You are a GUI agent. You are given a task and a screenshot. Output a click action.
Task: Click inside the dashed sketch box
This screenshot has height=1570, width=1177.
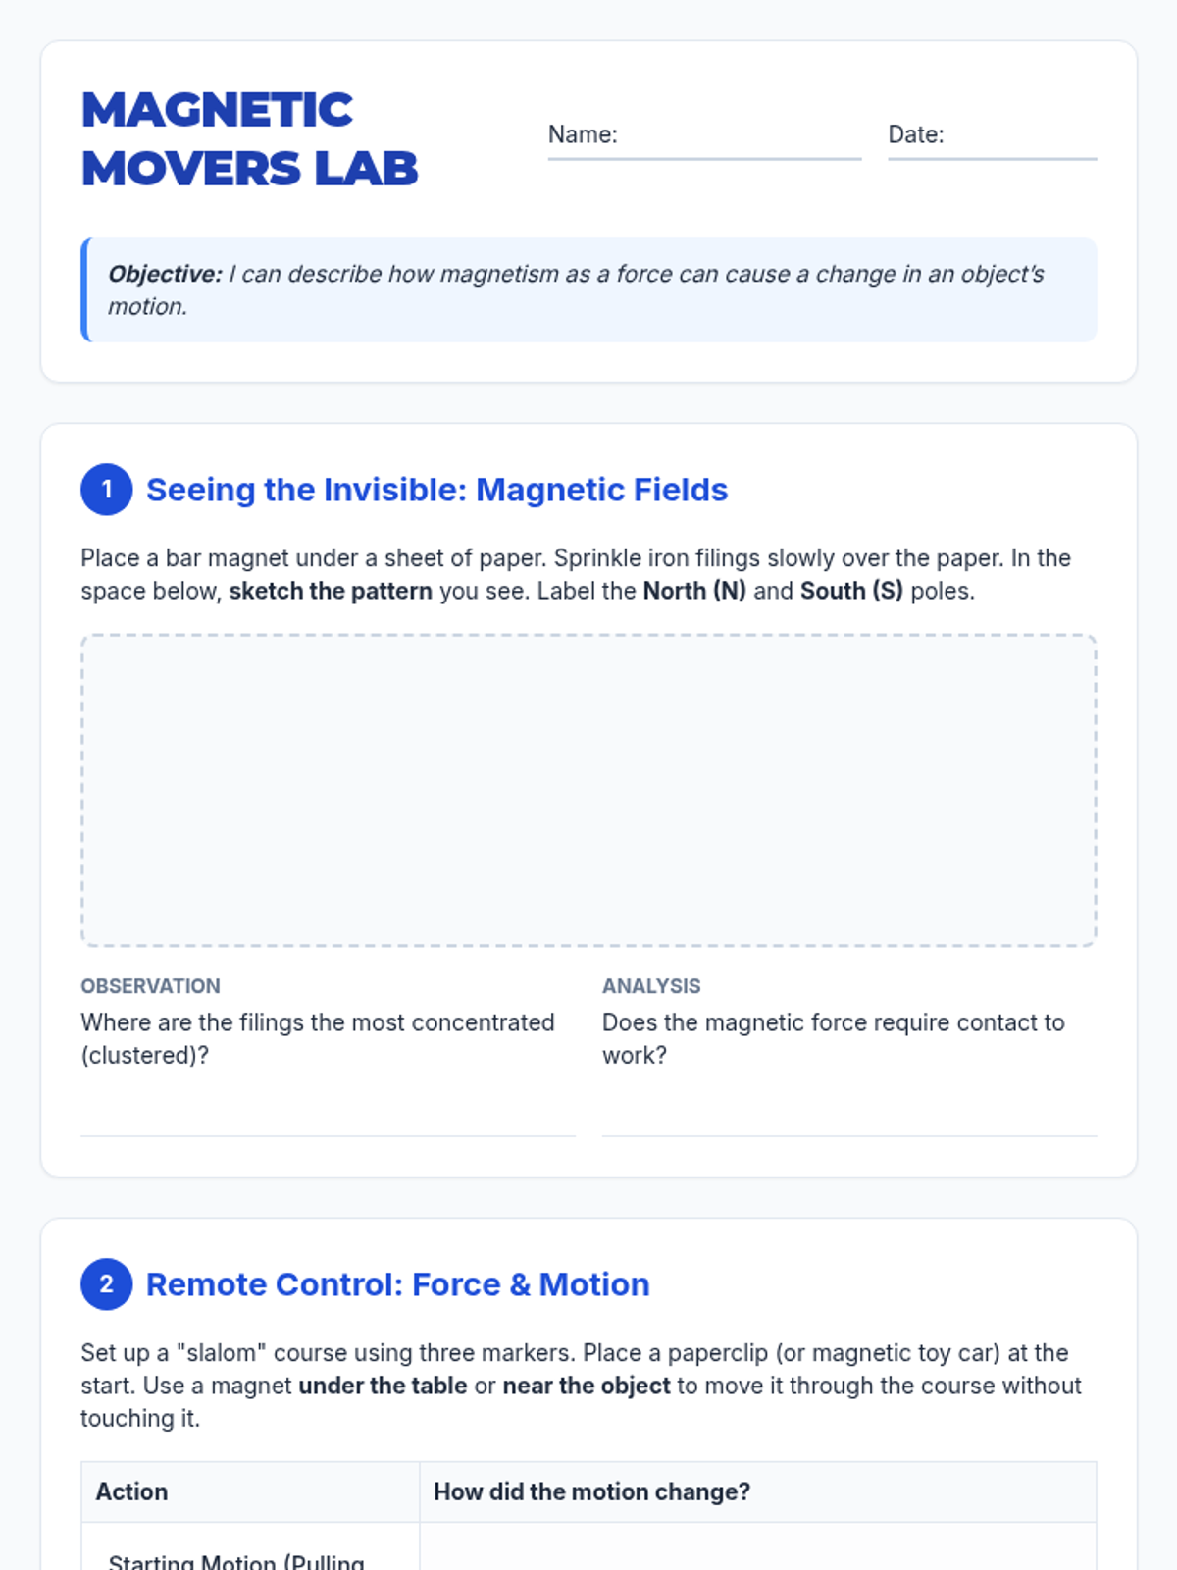pyautogui.click(x=588, y=790)
